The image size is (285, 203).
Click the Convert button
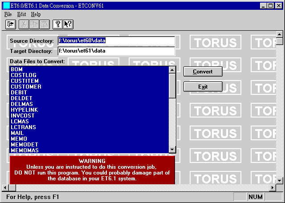(x=203, y=72)
